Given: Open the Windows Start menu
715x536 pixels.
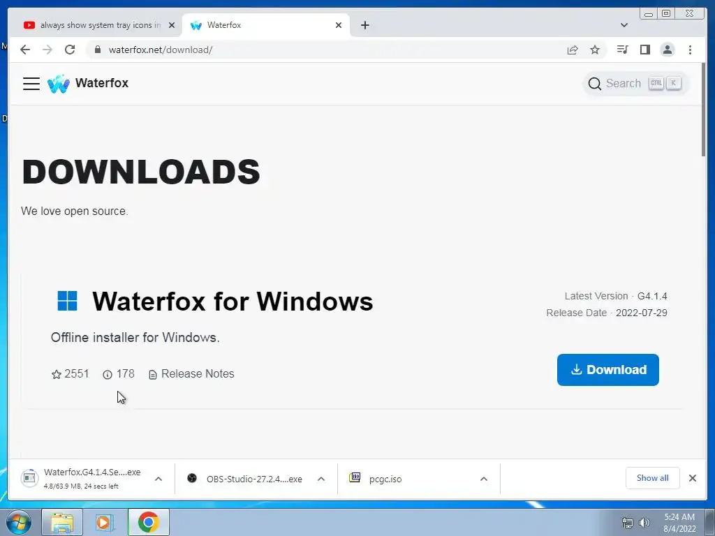Looking at the screenshot, I should tap(19, 522).
